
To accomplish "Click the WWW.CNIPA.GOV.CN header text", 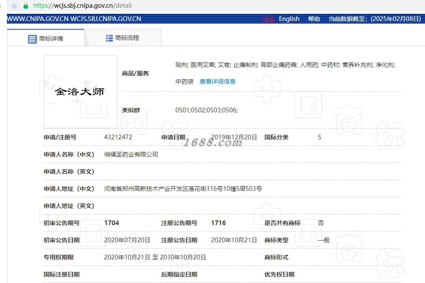I will (38, 19).
